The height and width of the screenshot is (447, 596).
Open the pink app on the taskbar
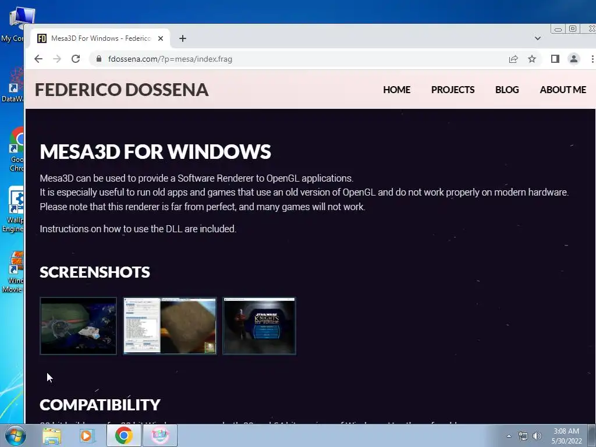(x=159, y=435)
